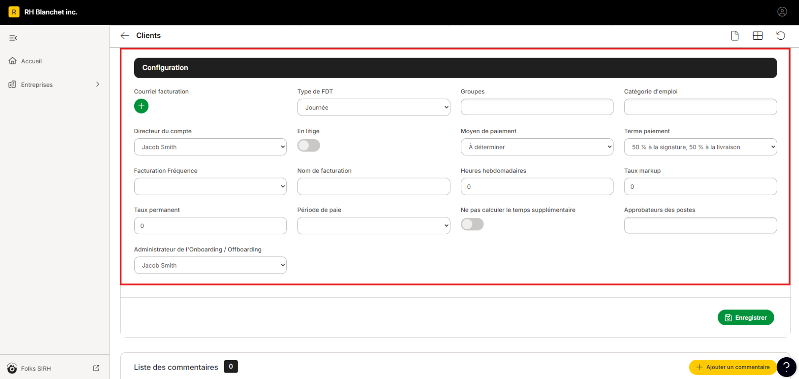Open the Facturation Fréquence dropdown

[210, 187]
